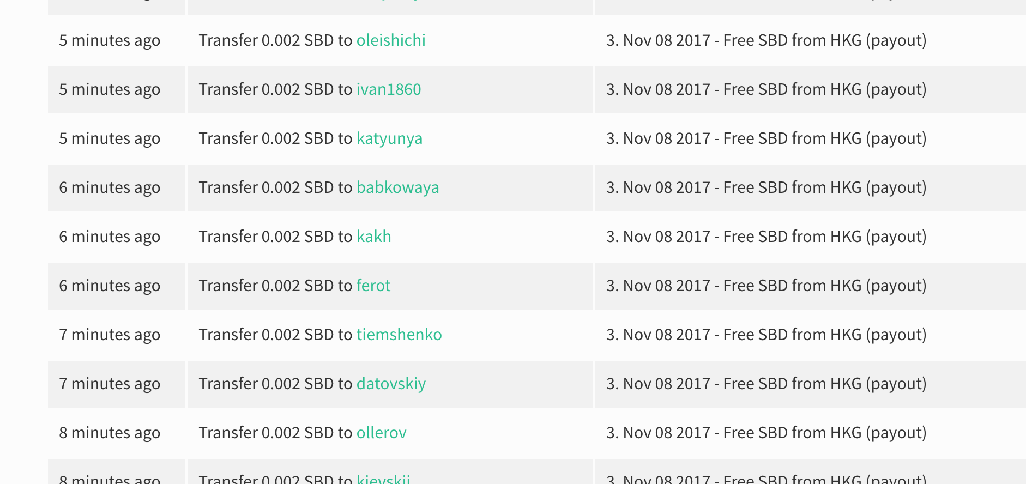The height and width of the screenshot is (484, 1026).
Task: Select the memo text in kakh row
Action: [767, 237]
